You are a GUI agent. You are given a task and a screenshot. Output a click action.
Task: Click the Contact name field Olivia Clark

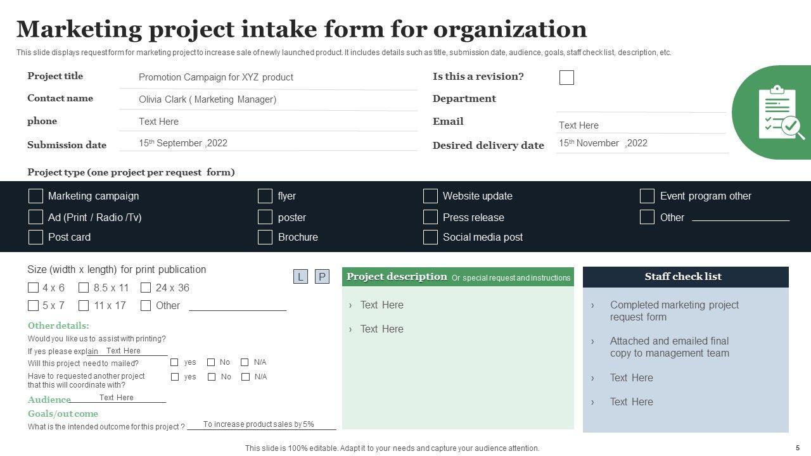coord(268,99)
